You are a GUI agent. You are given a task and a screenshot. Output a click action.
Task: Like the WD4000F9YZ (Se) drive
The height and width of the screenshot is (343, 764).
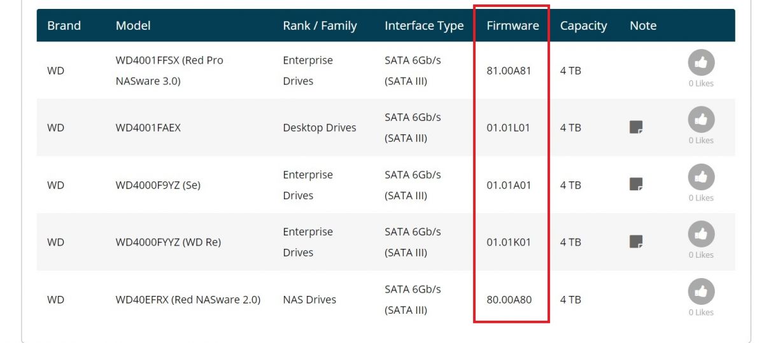(x=701, y=177)
